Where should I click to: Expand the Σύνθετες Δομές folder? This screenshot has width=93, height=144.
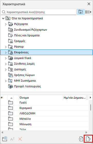pyautogui.click(x=6, y=64)
